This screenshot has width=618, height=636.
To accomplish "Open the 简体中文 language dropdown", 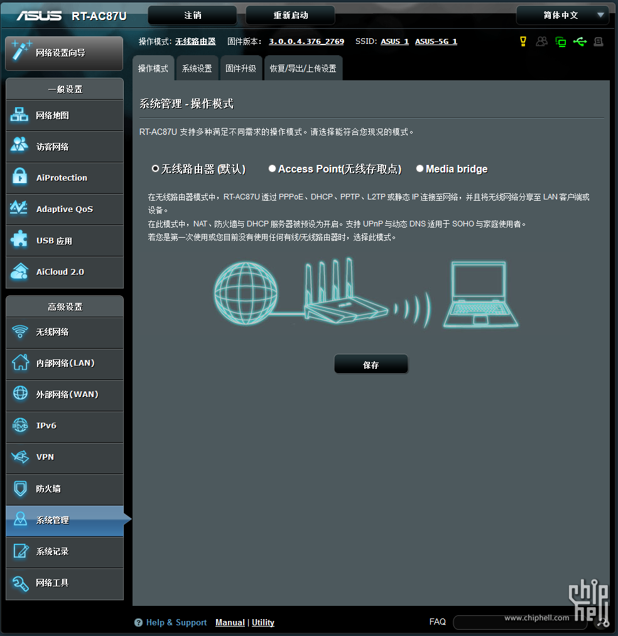I will [562, 16].
